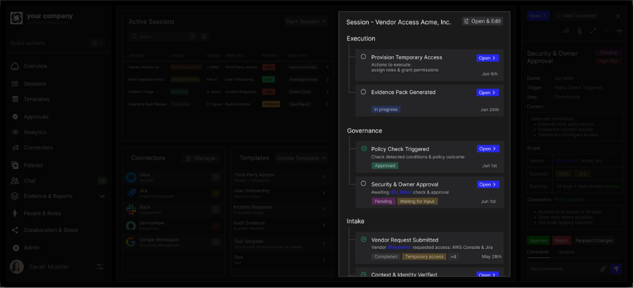This screenshot has height=288, width=633.
Task: Click paperclip icon in approval panel toolbar
Action: pos(579,31)
